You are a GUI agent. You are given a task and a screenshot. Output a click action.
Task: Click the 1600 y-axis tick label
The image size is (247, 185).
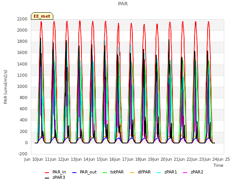click(22, 53)
